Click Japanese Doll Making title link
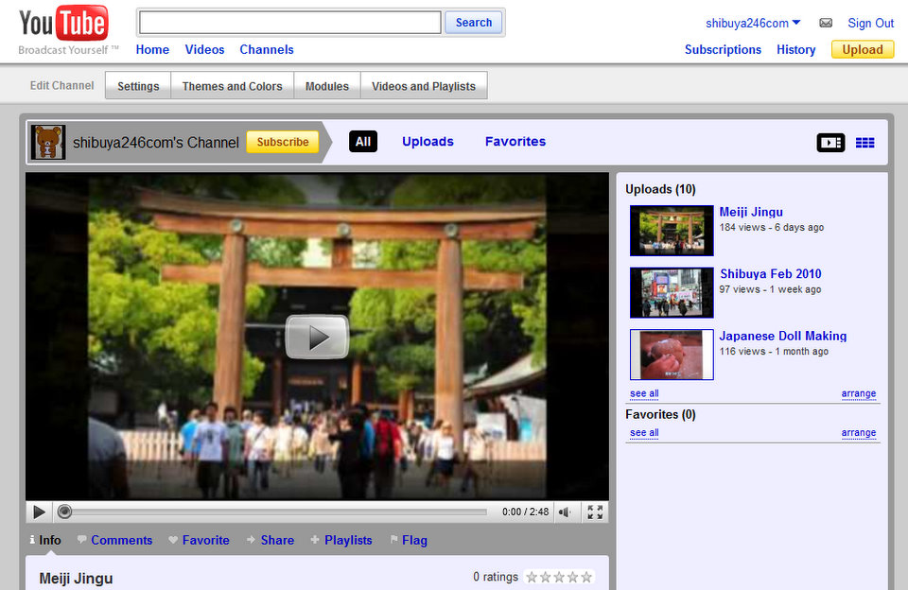 (783, 336)
